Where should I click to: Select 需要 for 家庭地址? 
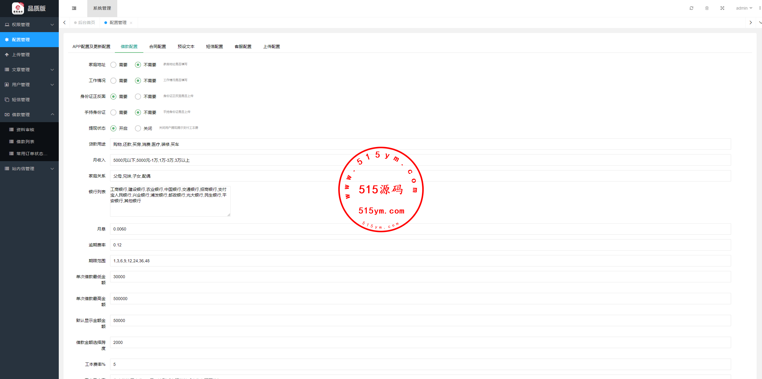[x=113, y=65]
